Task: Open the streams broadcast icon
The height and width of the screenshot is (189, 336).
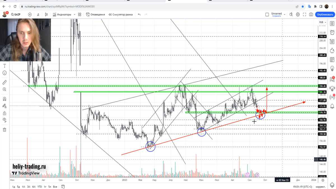Action: coord(332,97)
